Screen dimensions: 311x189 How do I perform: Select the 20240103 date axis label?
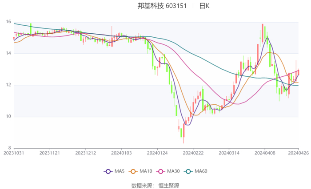coord(121,153)
